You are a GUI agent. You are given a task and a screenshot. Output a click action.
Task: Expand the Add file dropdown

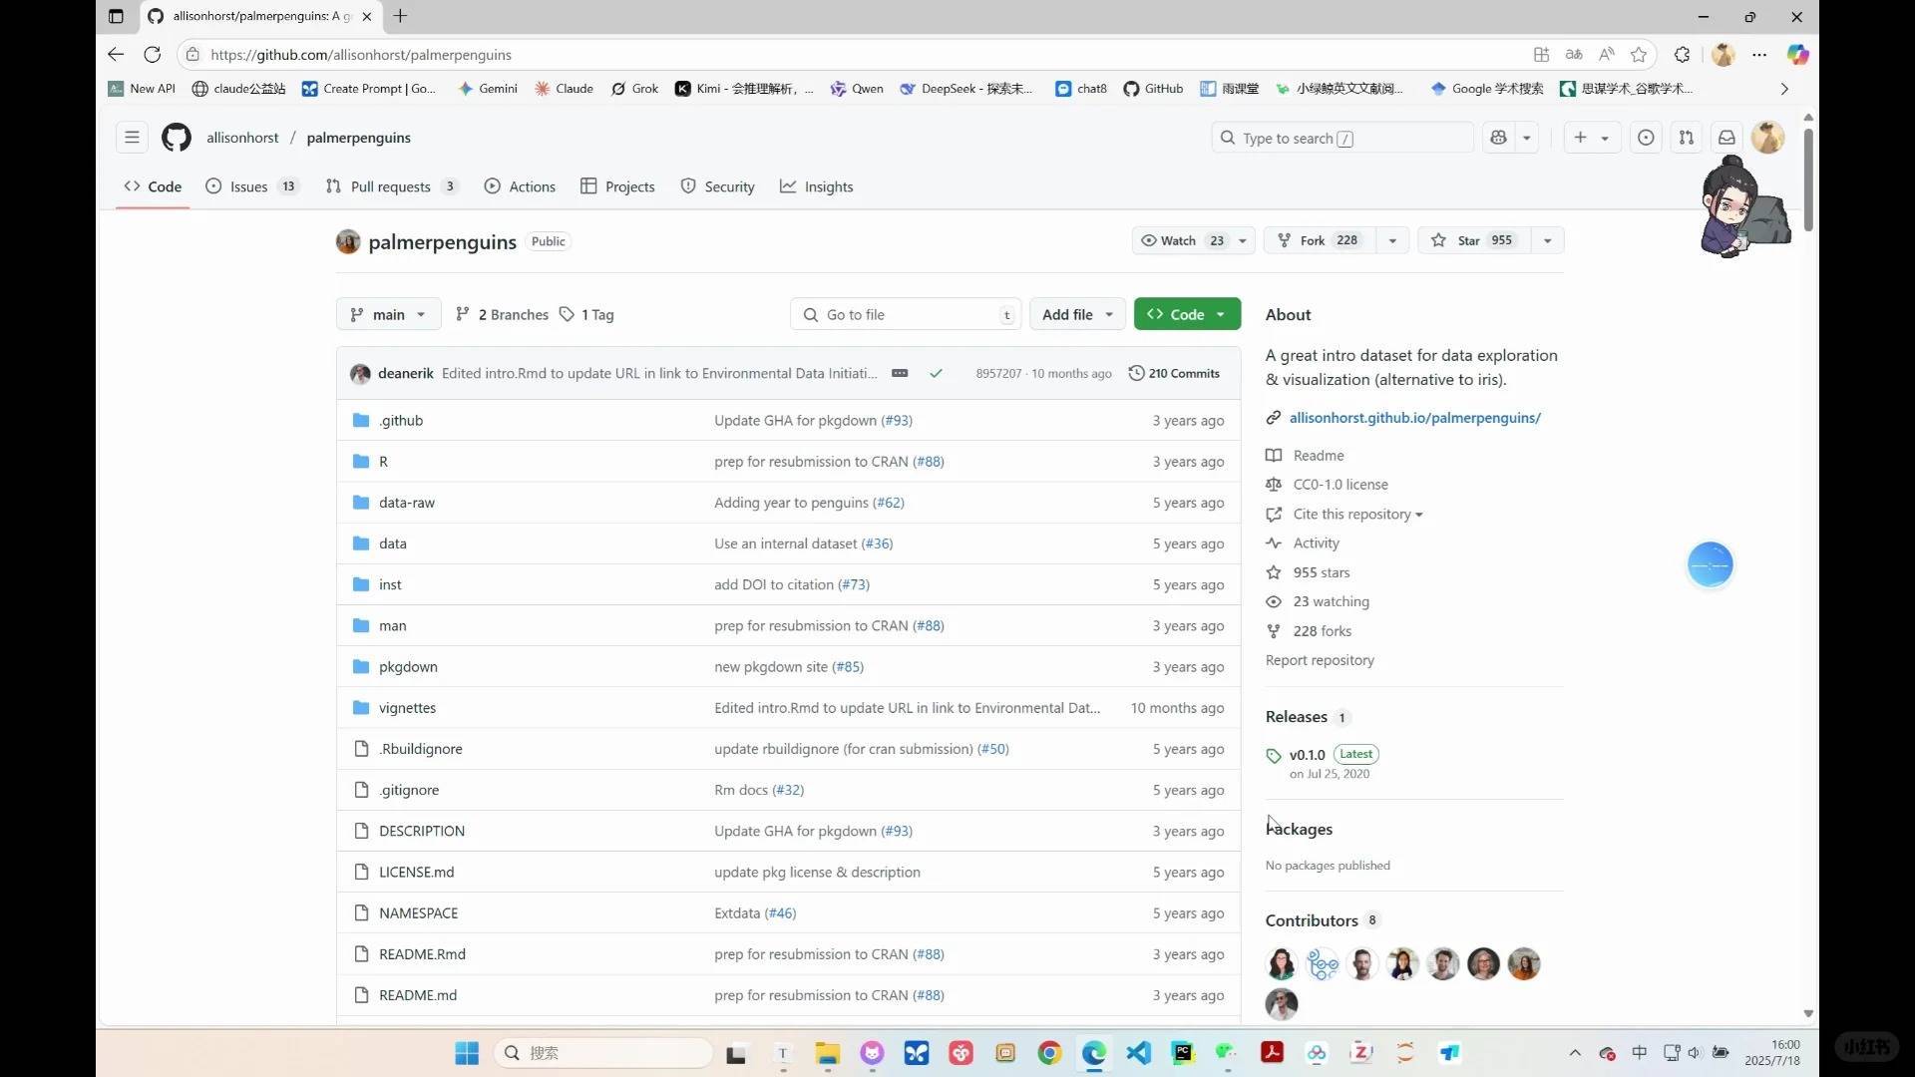(x=1077, y=314)
